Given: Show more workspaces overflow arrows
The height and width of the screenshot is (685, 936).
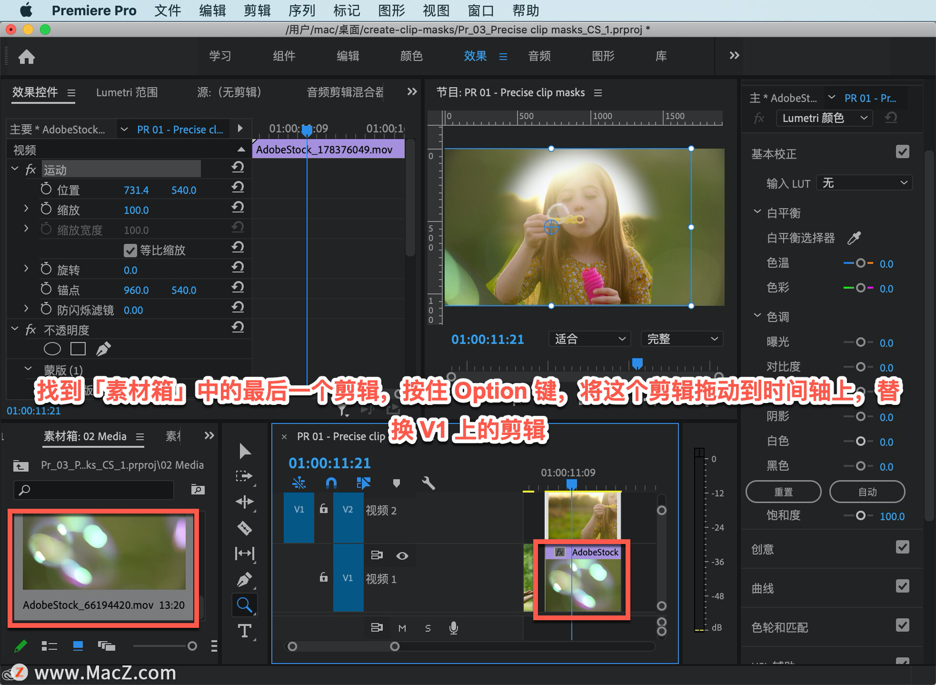Looking at the screenshot, I should 734,56.
